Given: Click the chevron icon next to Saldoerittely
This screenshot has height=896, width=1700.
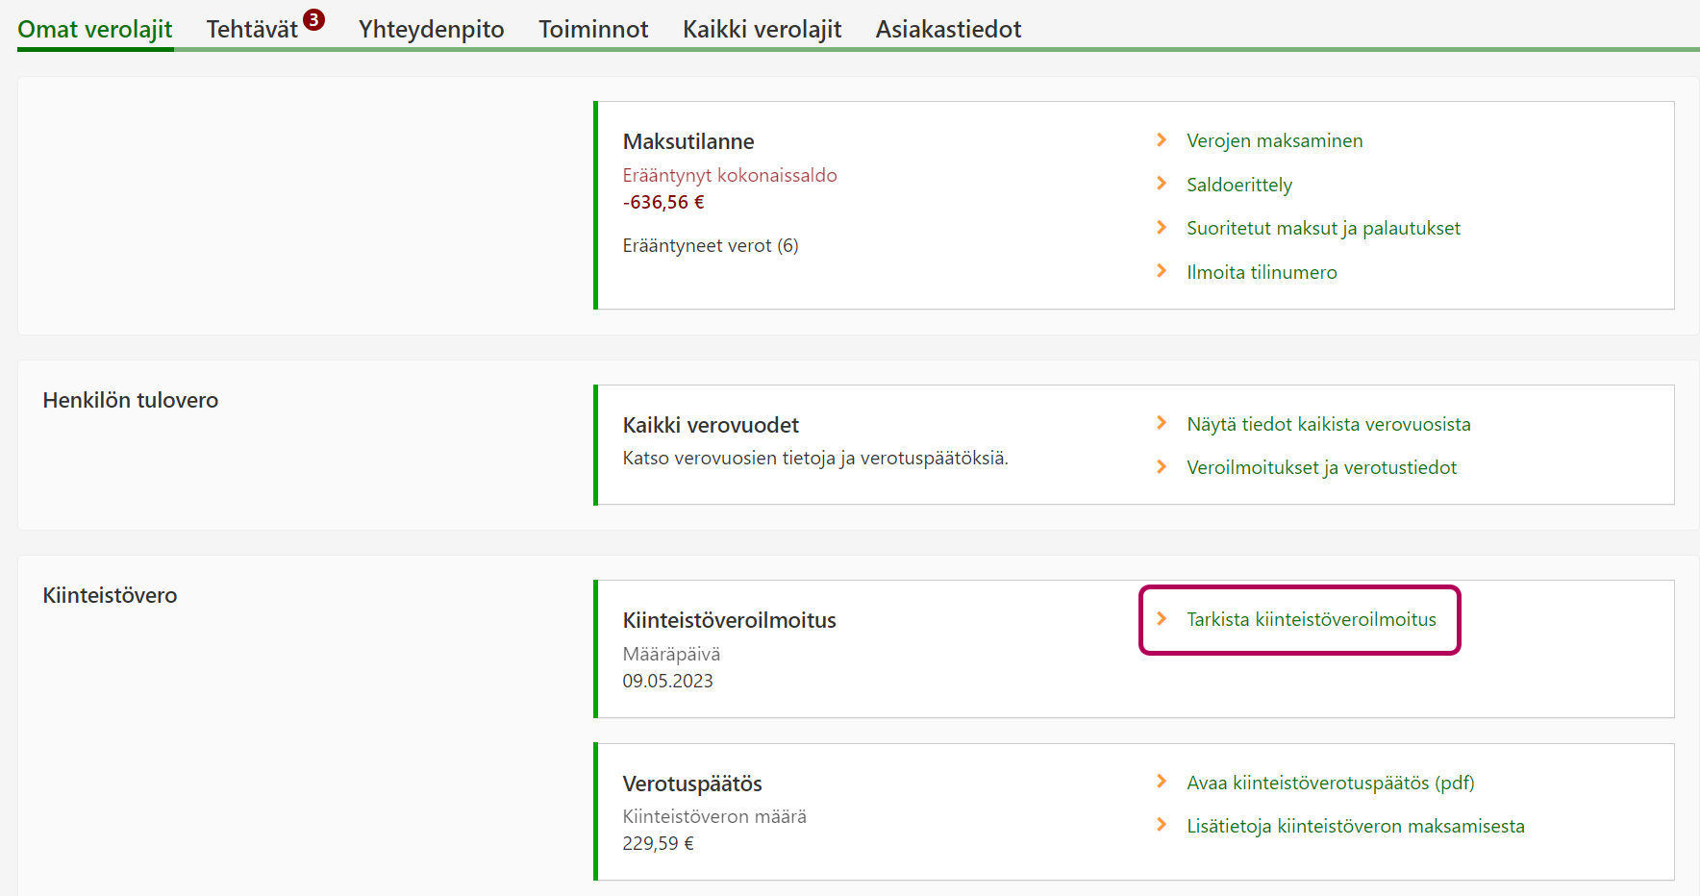Looking at the screenshot, I should point(1162,184).
